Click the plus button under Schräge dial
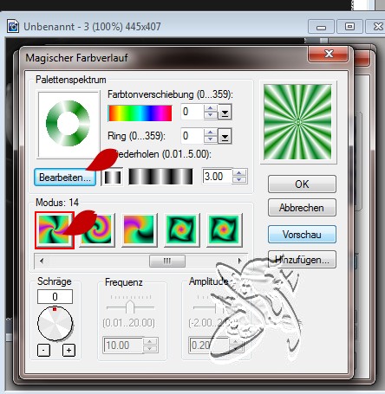 (x=69, y=351)
